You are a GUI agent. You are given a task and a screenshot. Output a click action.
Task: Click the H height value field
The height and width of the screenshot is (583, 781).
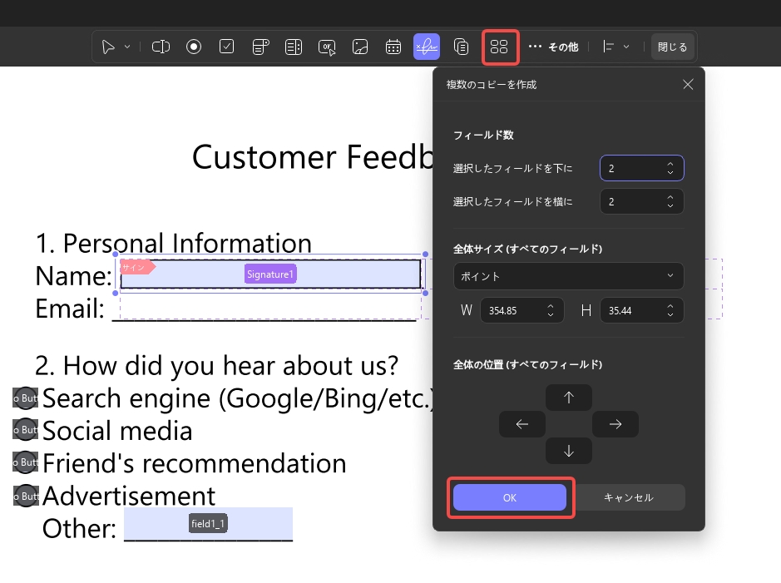[641, 310]
